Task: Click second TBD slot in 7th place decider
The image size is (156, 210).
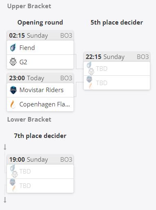Action: click(40, 186)
